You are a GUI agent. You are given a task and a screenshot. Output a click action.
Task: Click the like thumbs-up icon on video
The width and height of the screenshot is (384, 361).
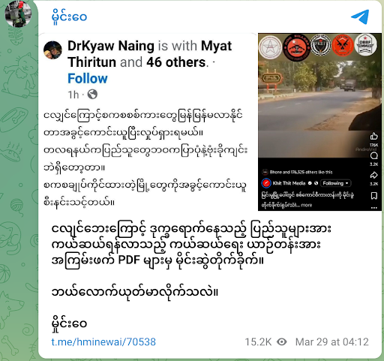(x=373, y=137)
